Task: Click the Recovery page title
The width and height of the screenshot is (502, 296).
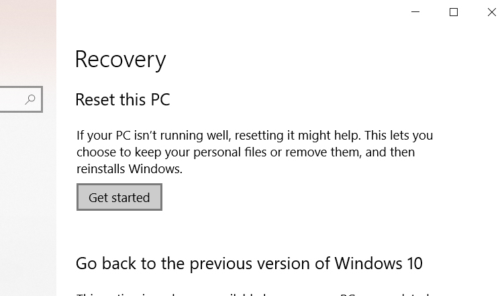Action: tap(120, 60)
